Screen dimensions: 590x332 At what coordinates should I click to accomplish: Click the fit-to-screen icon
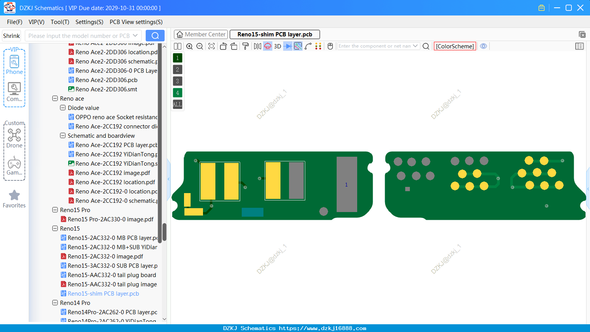coord(212,46)
